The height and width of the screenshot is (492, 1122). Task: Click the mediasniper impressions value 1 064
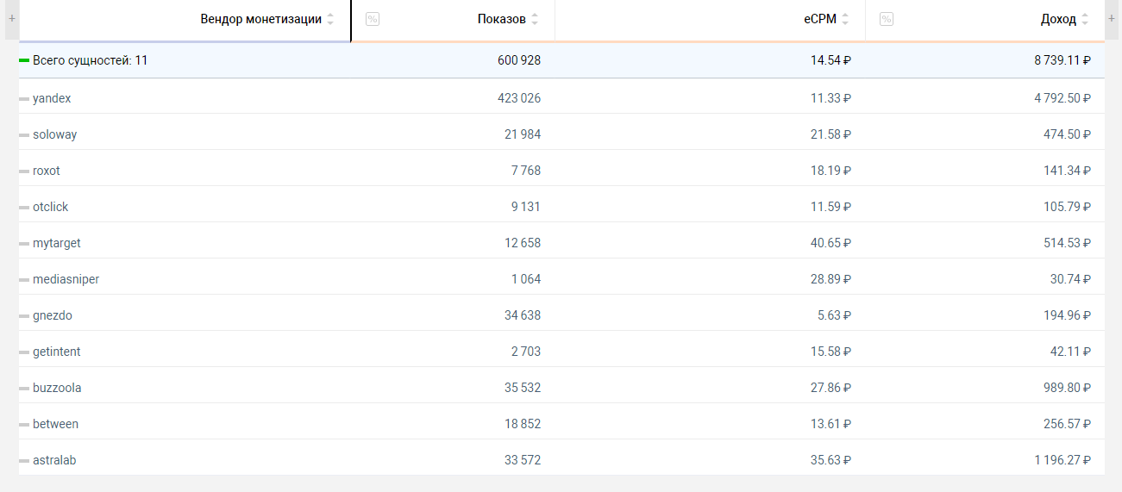pyautogui.click(x=525, y=279)
